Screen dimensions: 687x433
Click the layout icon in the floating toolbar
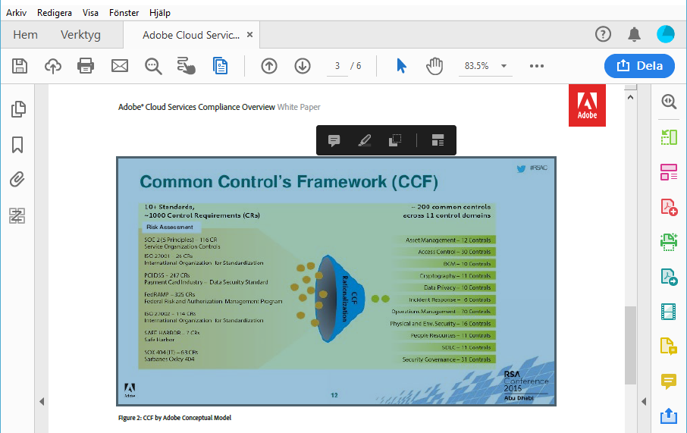click(438, 140)
